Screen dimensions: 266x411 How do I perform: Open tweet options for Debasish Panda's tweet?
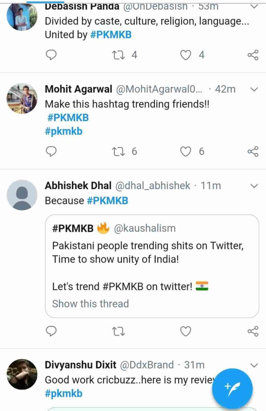pos(253,6)
